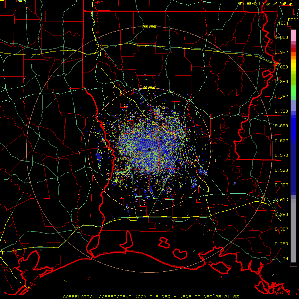
Task: Click the 0.307 value on the color scale
Action: (x=281, y=229)
